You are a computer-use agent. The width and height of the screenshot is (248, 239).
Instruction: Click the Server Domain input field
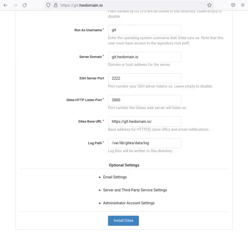coord(145,57)
